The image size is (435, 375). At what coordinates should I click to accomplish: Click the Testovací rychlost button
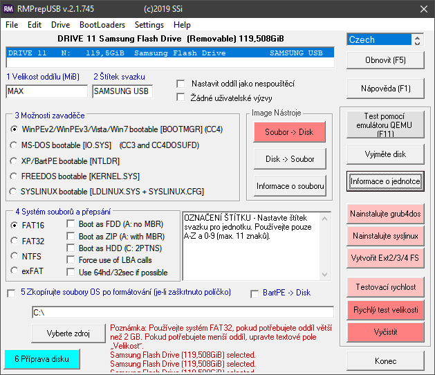[x=385, y=287]
